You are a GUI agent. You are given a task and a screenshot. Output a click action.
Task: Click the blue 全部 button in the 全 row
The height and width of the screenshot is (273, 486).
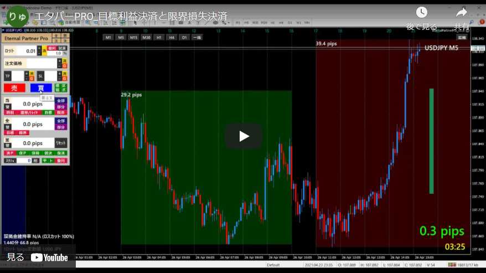tap(61, 121)
